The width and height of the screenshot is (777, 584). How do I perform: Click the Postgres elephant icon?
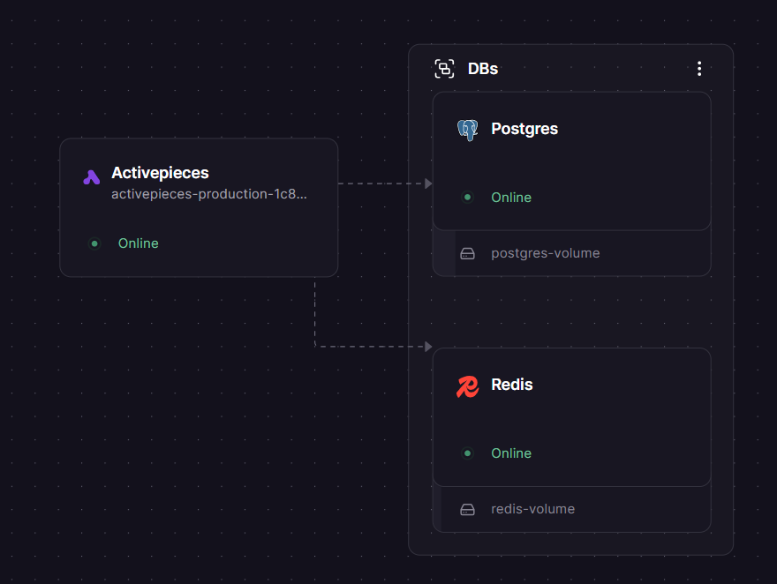[465, 128]
